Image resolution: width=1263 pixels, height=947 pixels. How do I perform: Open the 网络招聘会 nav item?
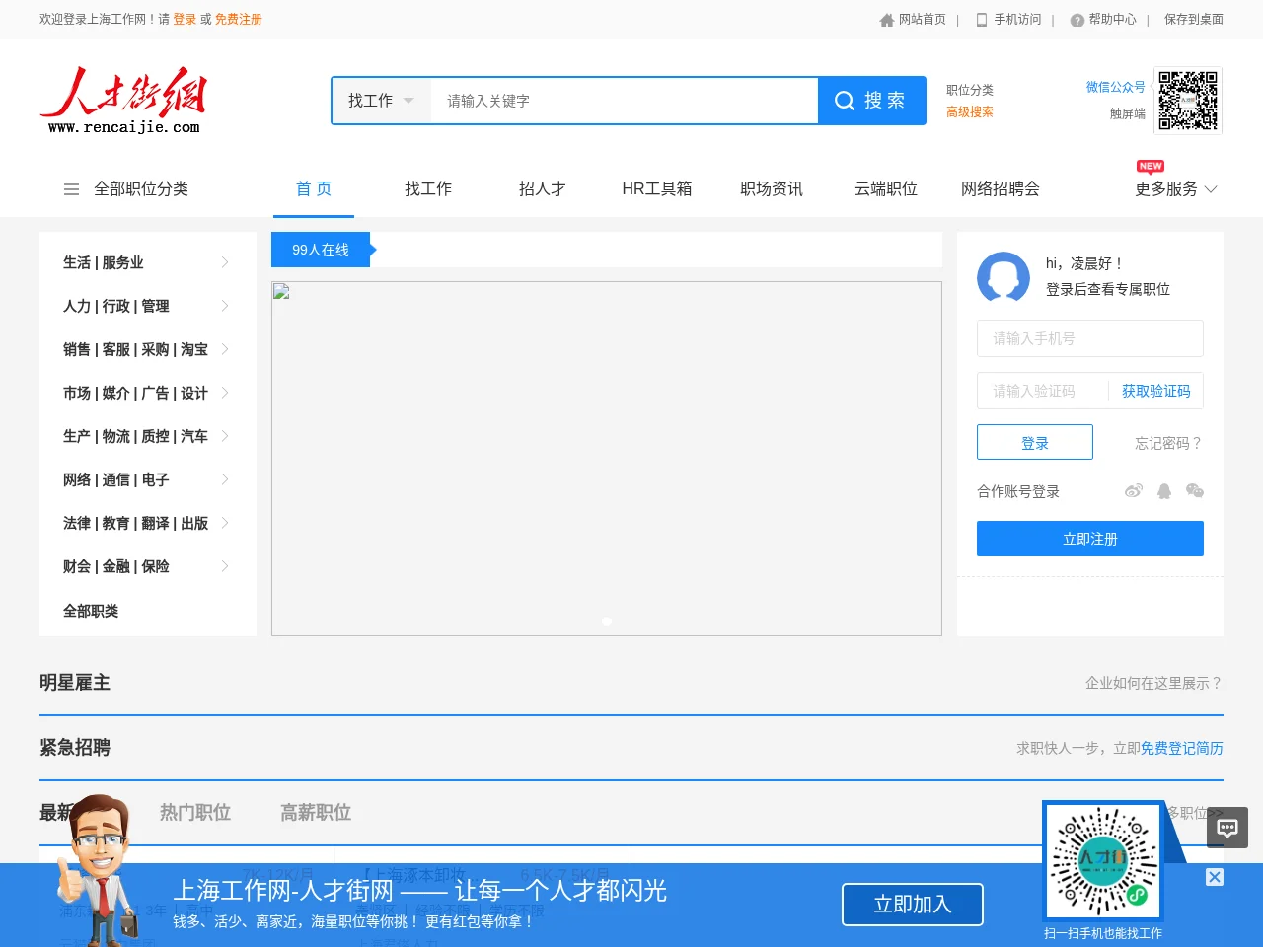point(1001,189)
